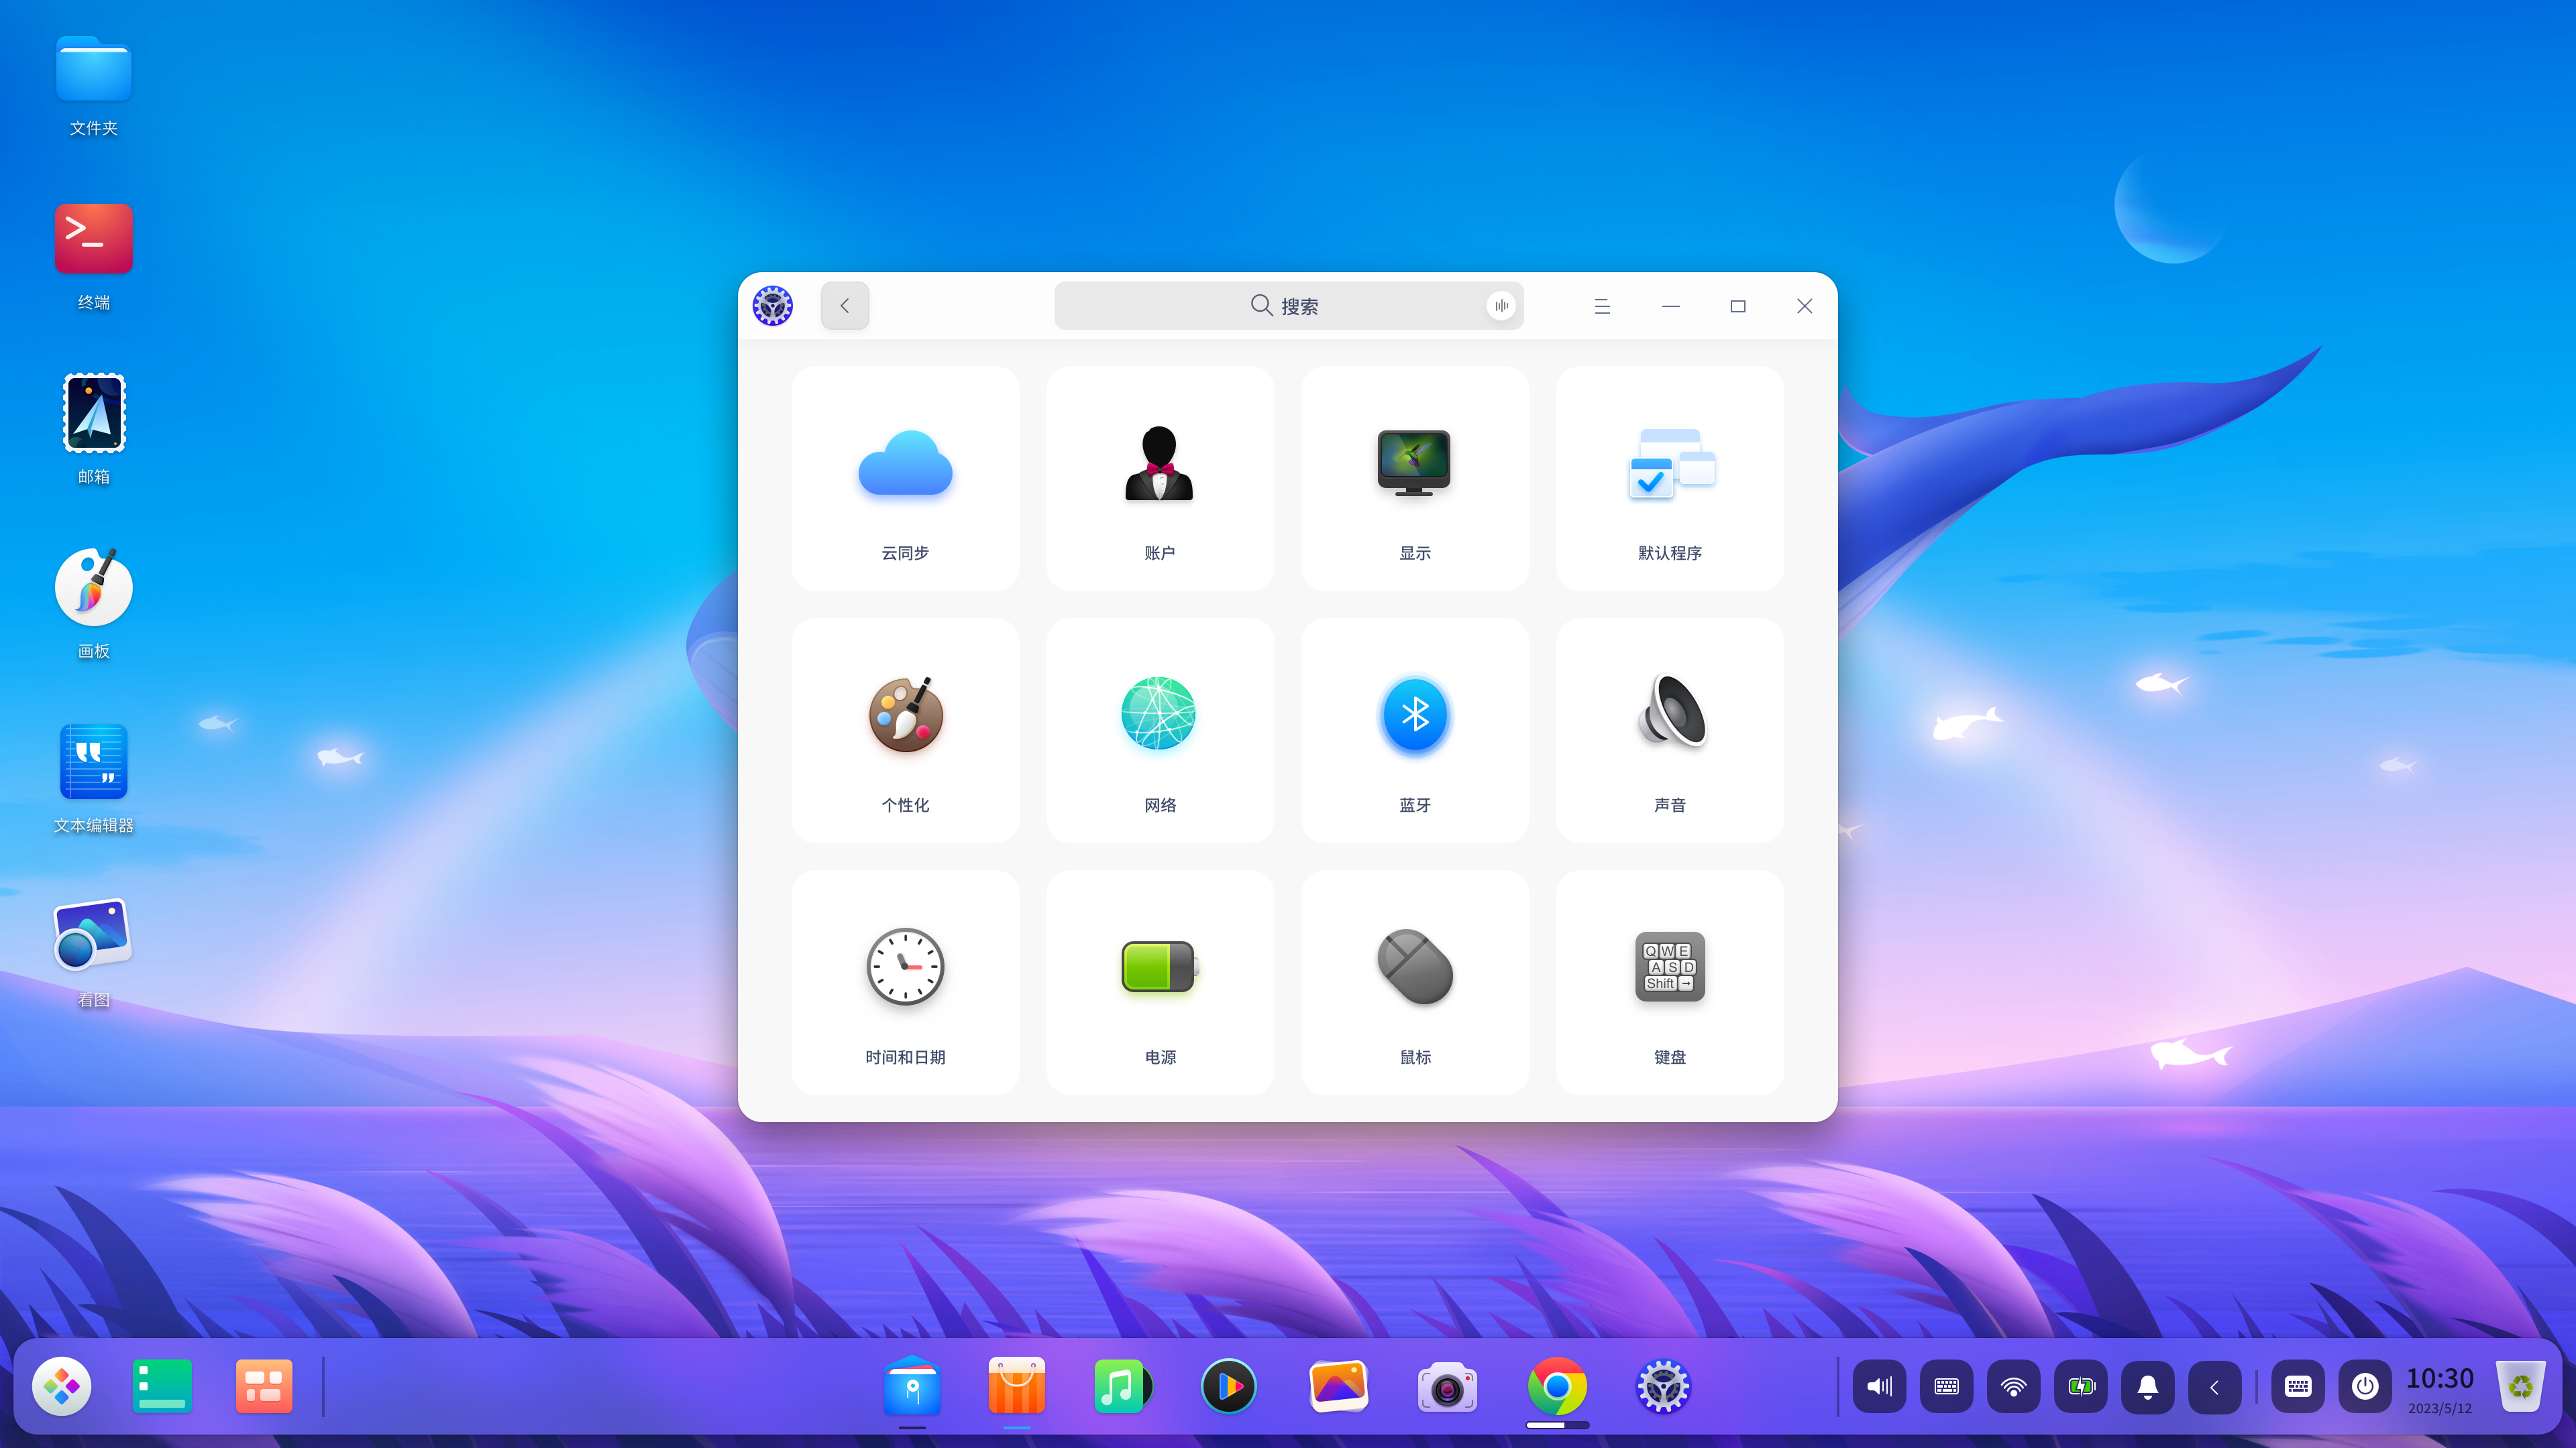This screenshot has width=2576, height=1448.
Task: Open the 网络 network settings
Action: [1160, 731]
